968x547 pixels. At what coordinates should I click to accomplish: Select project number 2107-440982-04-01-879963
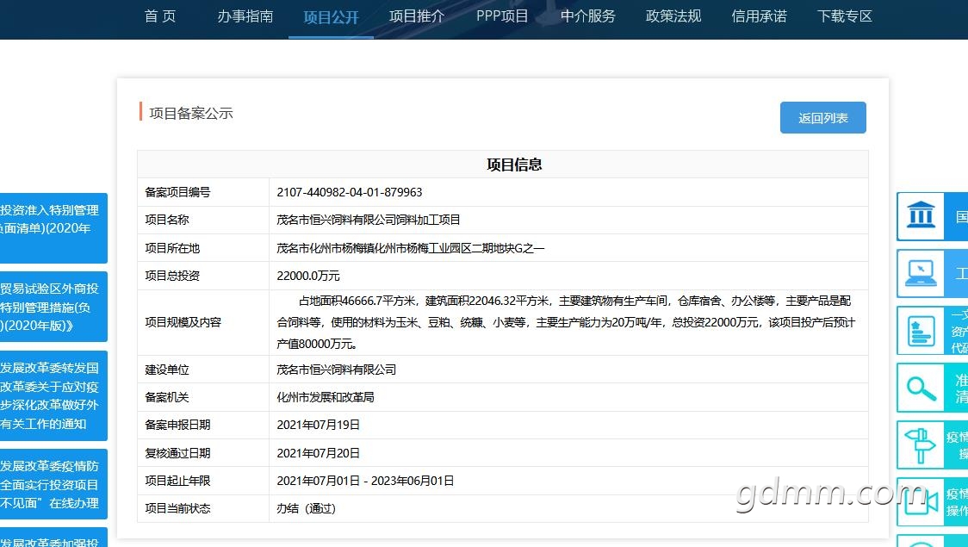pyautogui.click(x=350, y=192)
